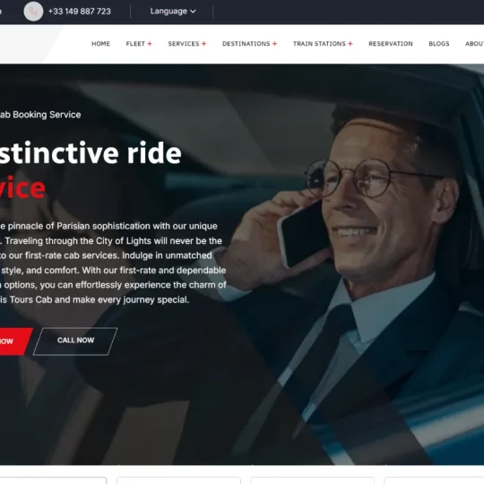Click the red booking button
484x484 pixels.
click(13, 341)
